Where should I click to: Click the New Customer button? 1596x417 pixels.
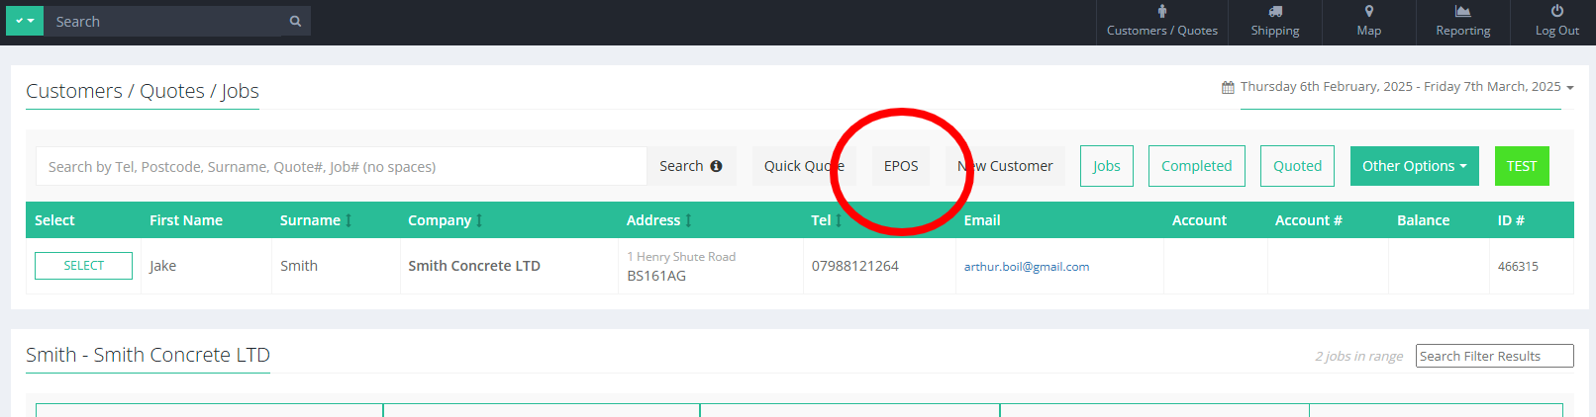coord(1005,166)
